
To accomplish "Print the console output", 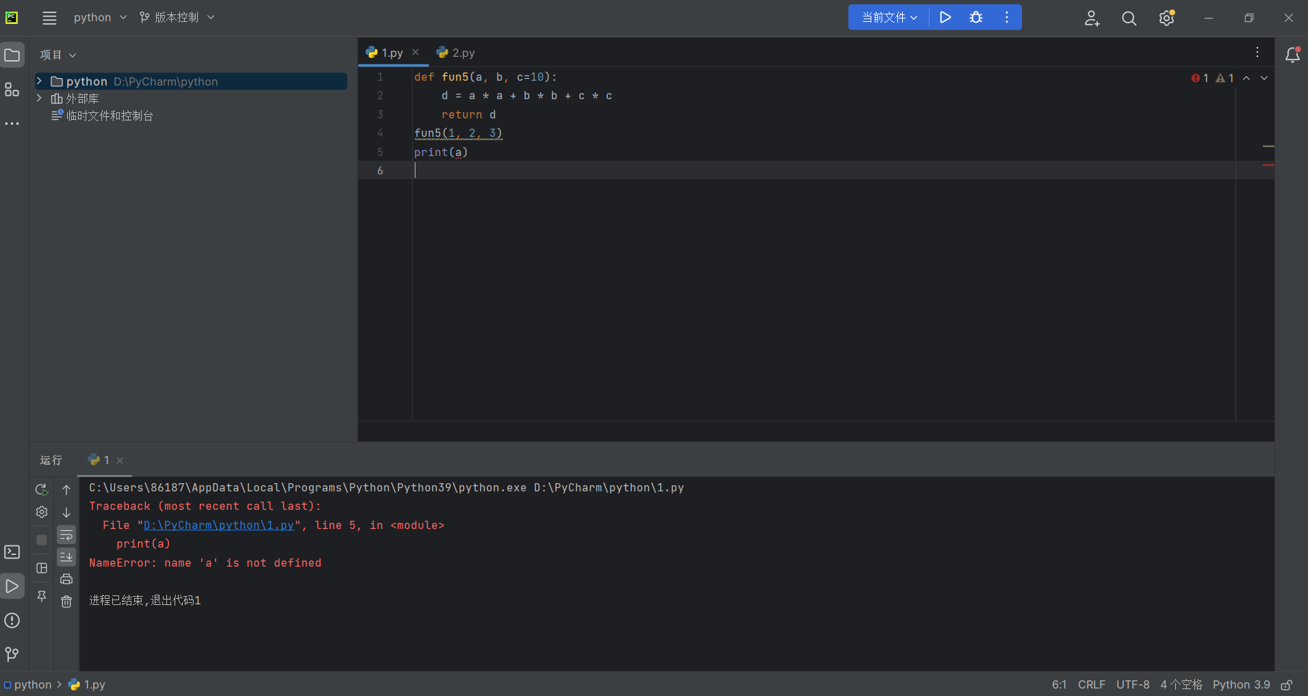I will [66, 579].
